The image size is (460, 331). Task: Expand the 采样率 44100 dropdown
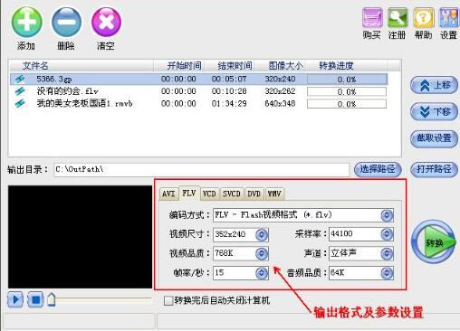[x=387, y=234]
